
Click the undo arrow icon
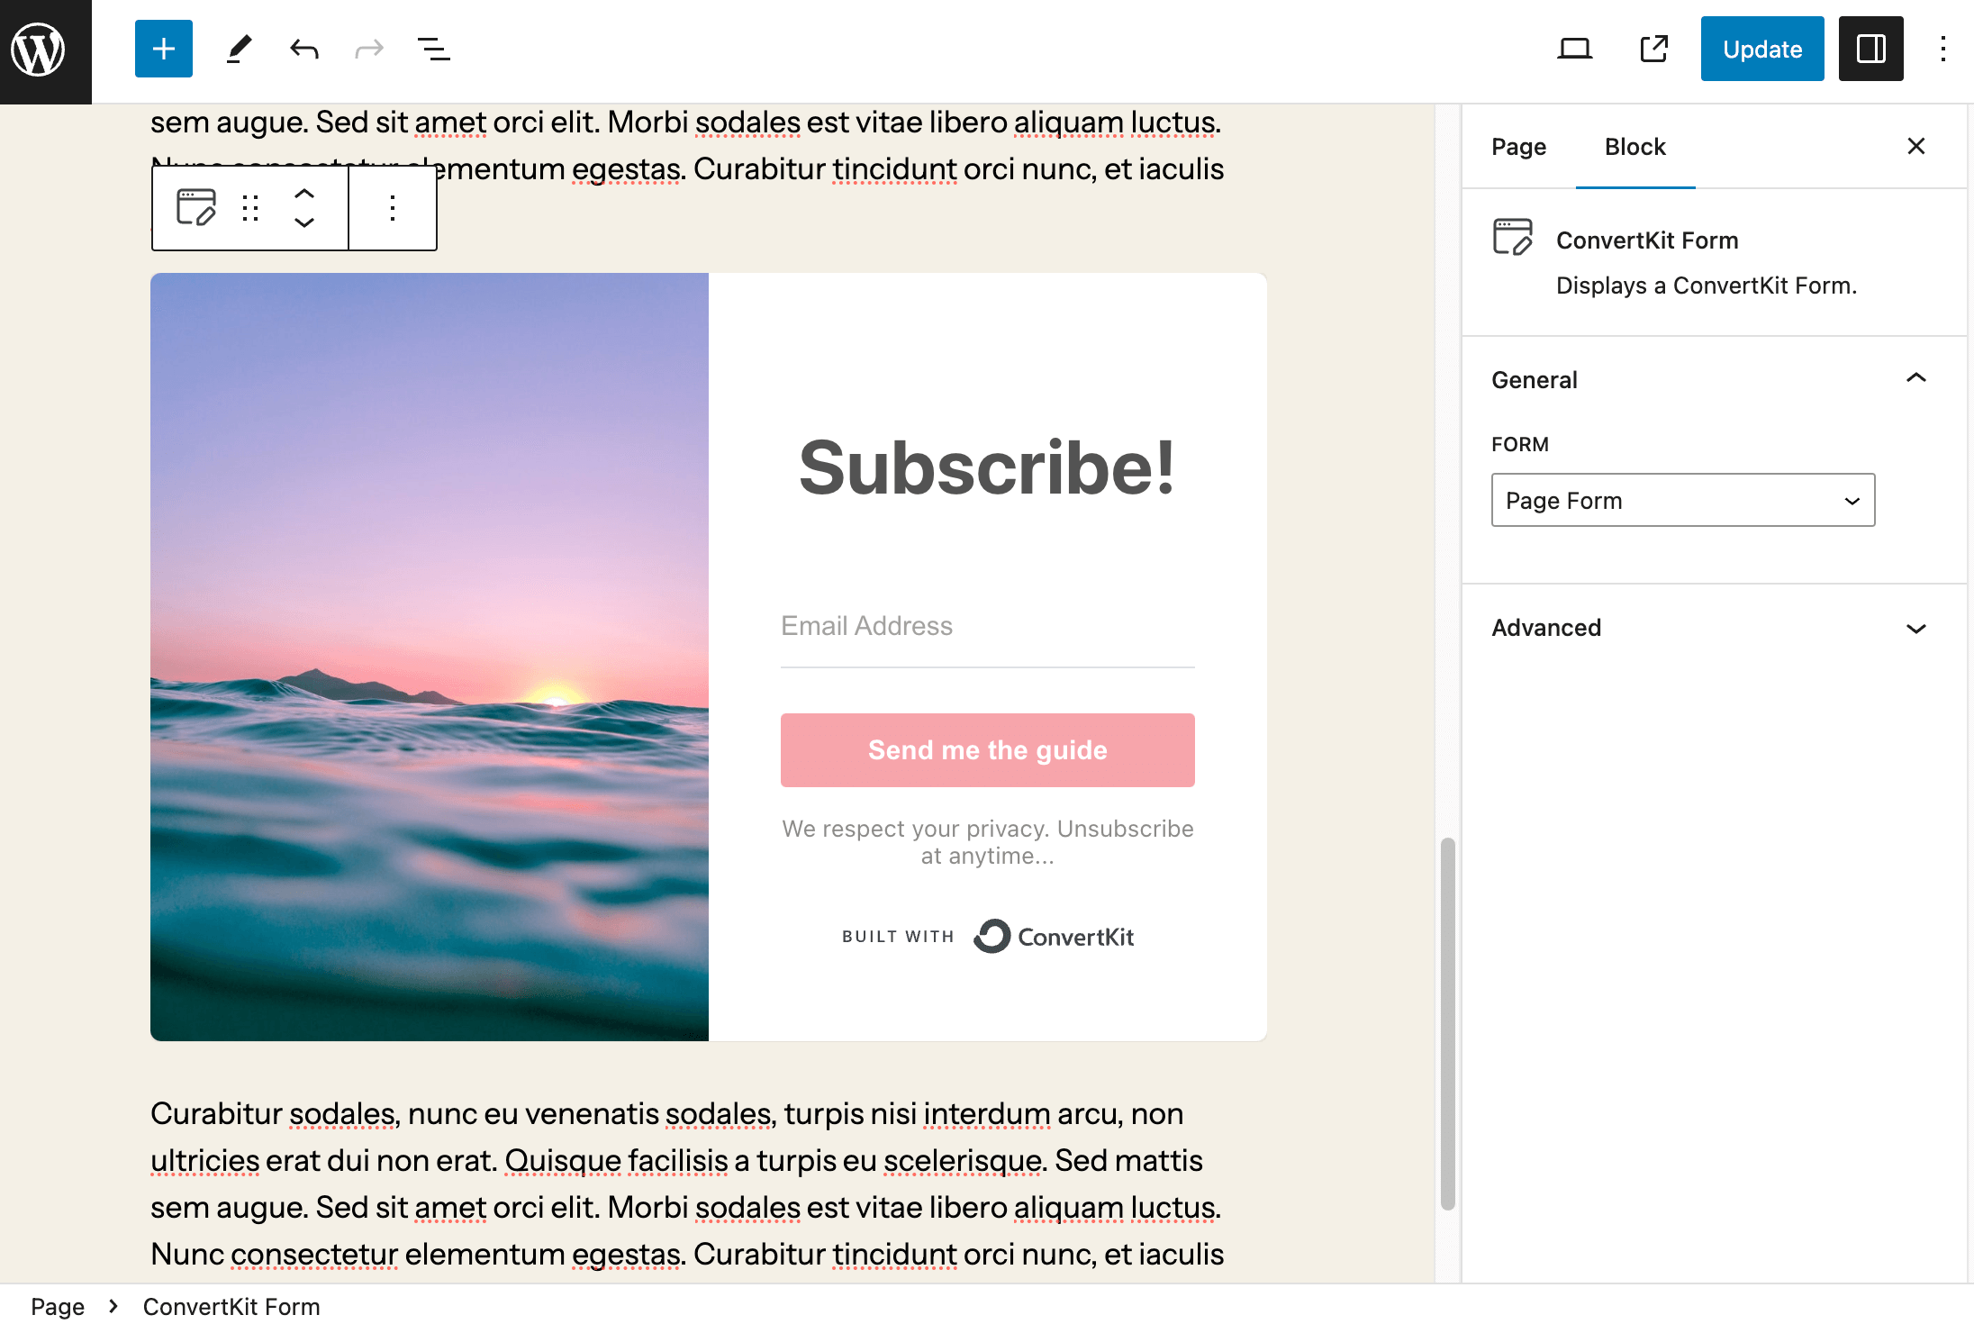coord(303,49)
